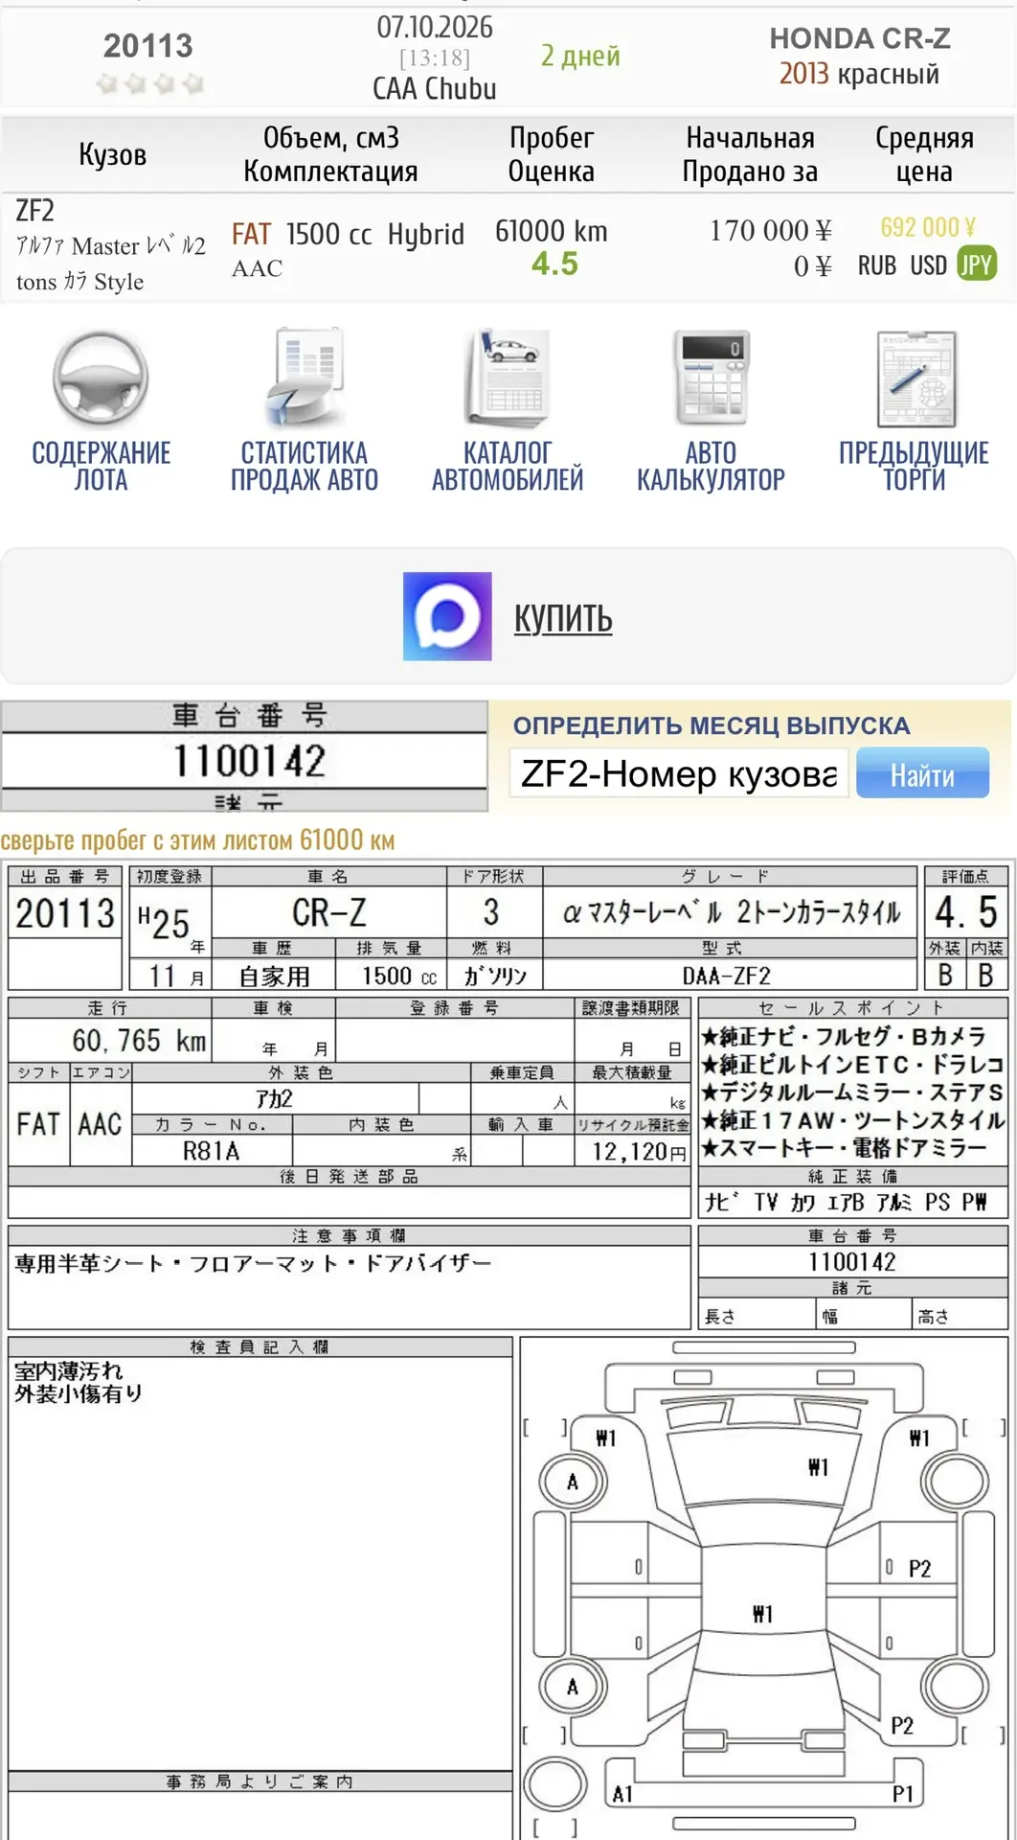The height and width of the screenshot is (1840, 1017).
Task: Click the A1 mark on damage diagram
Action: (x=623, y=1793)
